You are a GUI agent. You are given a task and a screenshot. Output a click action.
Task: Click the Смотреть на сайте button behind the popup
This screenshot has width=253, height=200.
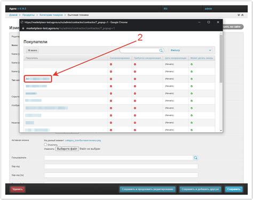233,27
